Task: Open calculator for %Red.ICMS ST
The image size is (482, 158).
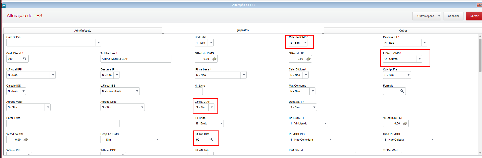Action: [x=405, y=123]
